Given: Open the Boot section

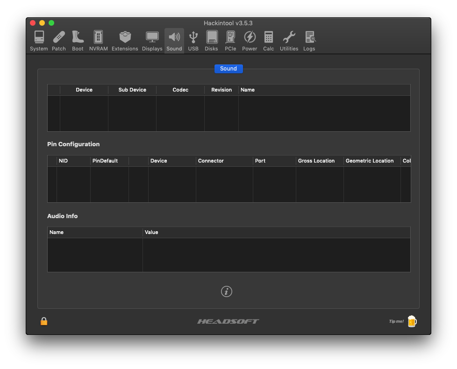Looking at the screenshot, I should pyautogui.click(x=78, y=41).
